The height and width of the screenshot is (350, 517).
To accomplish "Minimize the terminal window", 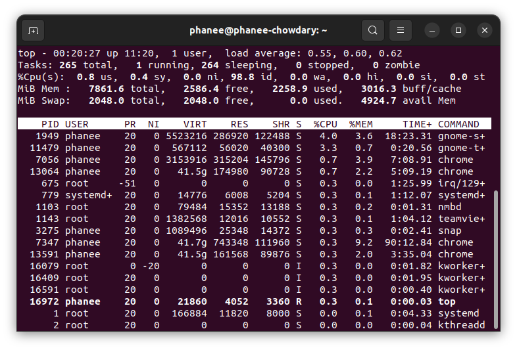I will pyautogui.click(x=432, y=31).
